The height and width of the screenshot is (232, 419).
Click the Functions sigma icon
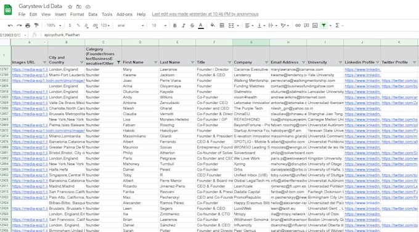337,25
